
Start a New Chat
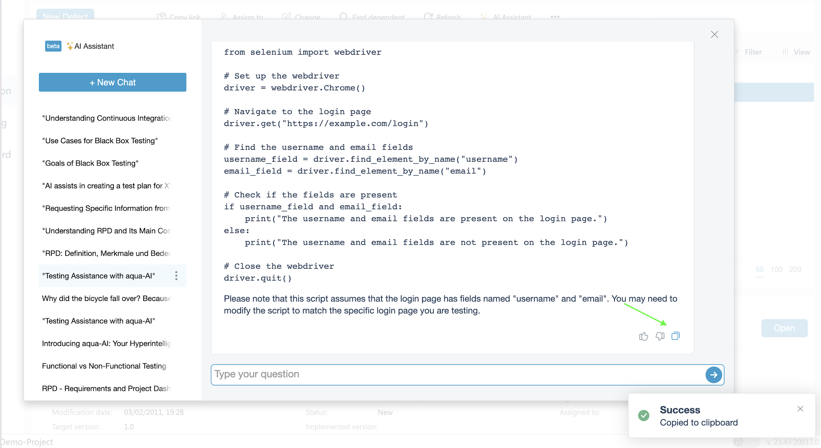(112, 82)
